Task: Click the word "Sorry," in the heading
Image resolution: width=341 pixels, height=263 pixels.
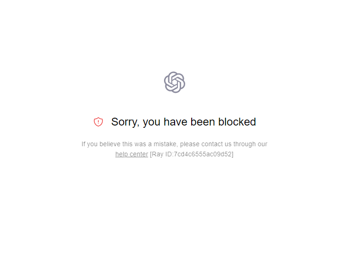Action: click(x=125, y=122)
